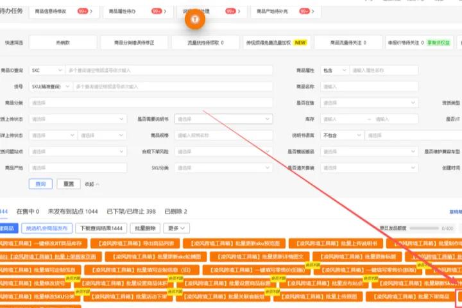
Task: Open the 商品信息待修改 todo card
Action: pos(64,12)
